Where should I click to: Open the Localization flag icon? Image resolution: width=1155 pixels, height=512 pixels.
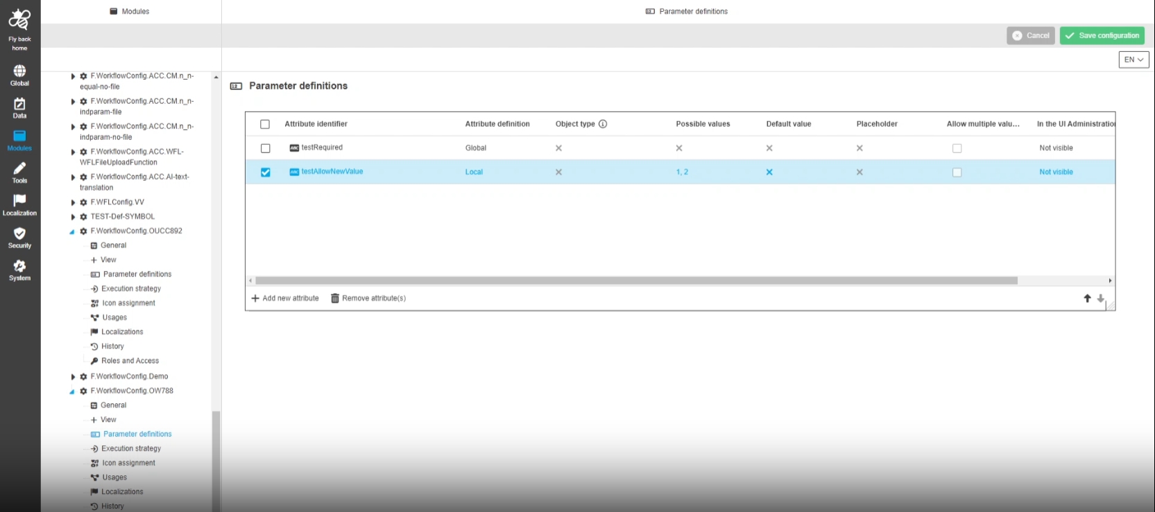pyautogui.click(x=19, y=202)
